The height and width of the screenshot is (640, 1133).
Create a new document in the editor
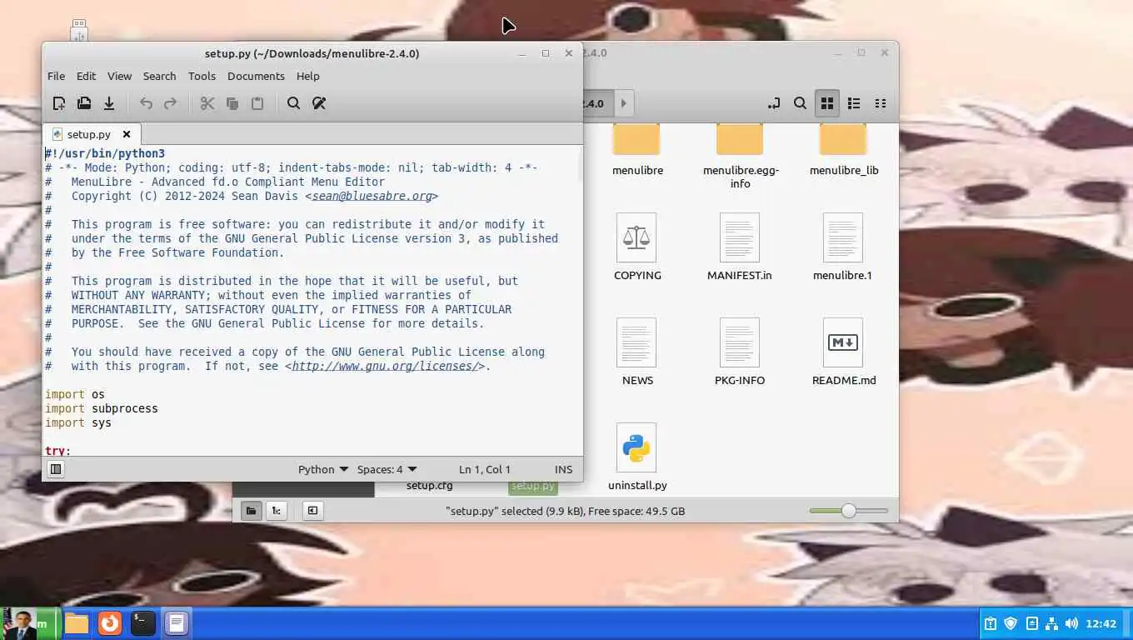(59, 103)
